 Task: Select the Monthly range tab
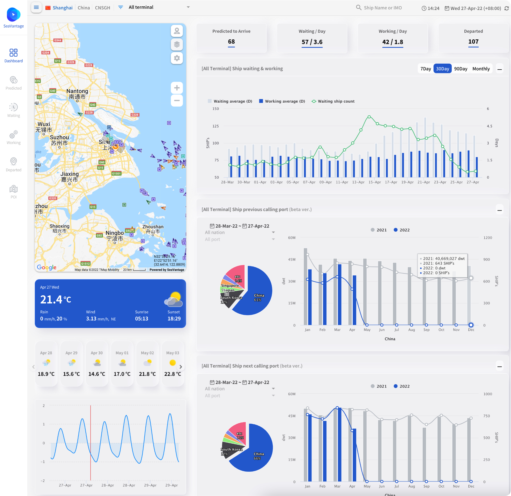(481, 69)
